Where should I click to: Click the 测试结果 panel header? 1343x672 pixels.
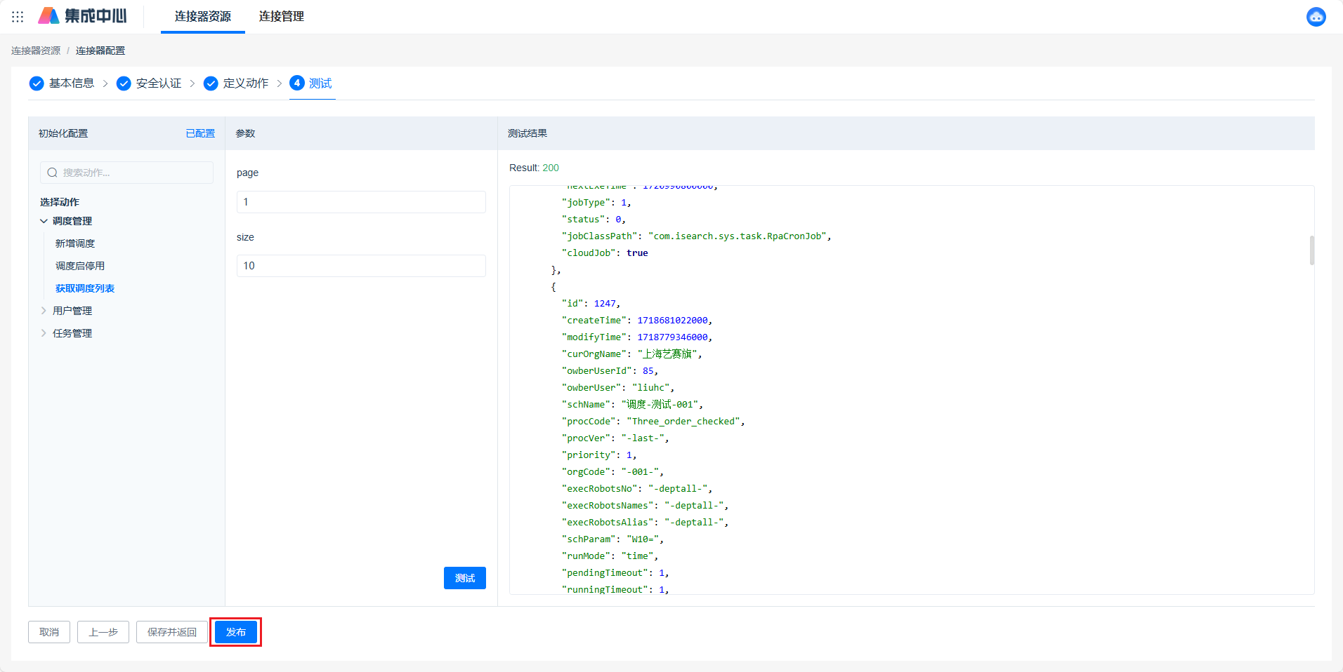coord(528,133)
